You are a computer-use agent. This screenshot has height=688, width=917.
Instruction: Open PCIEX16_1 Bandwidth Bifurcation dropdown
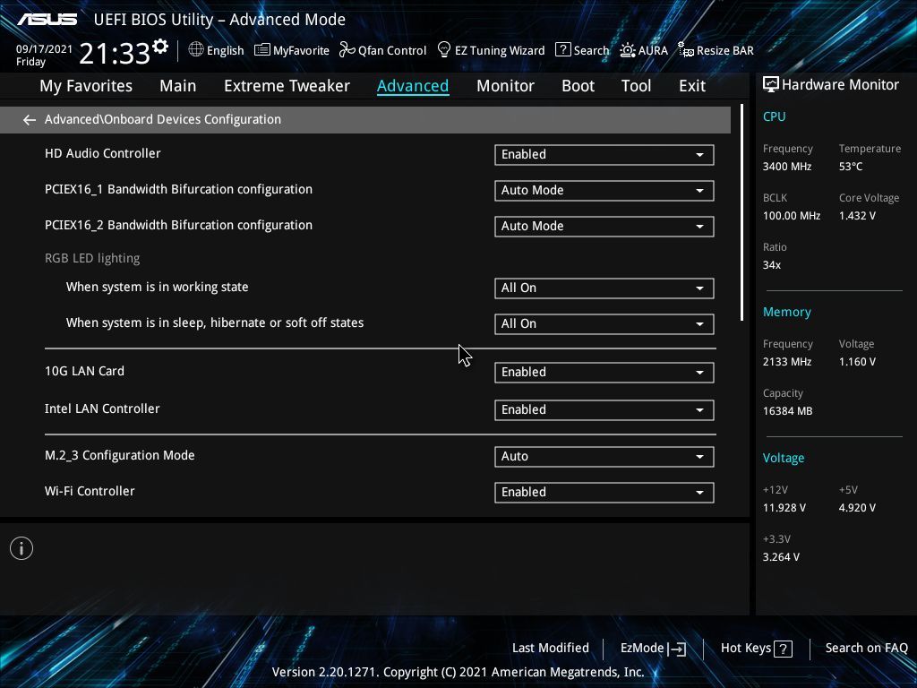click(604, 190)
